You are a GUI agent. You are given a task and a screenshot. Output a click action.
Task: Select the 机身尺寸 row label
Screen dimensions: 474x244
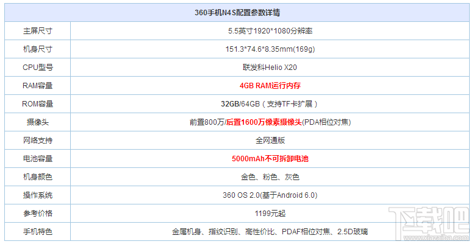(x=37, y=49)
